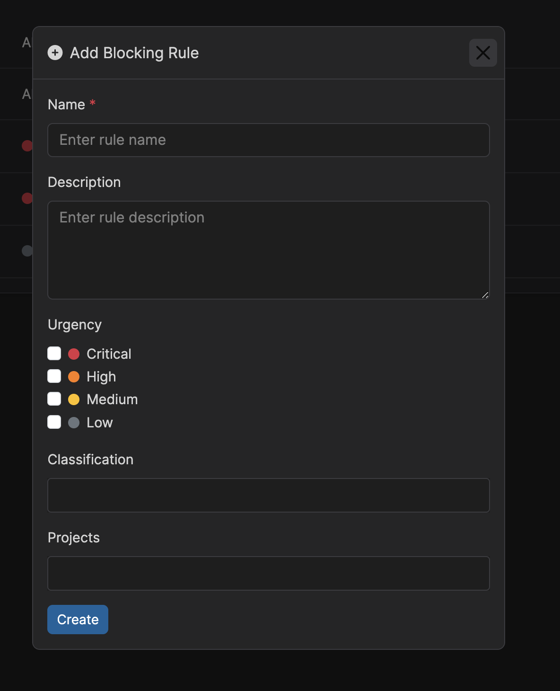Click inside the rule description textarea
Viewport: 560px width, 691px height.
[x=269, y=250]
